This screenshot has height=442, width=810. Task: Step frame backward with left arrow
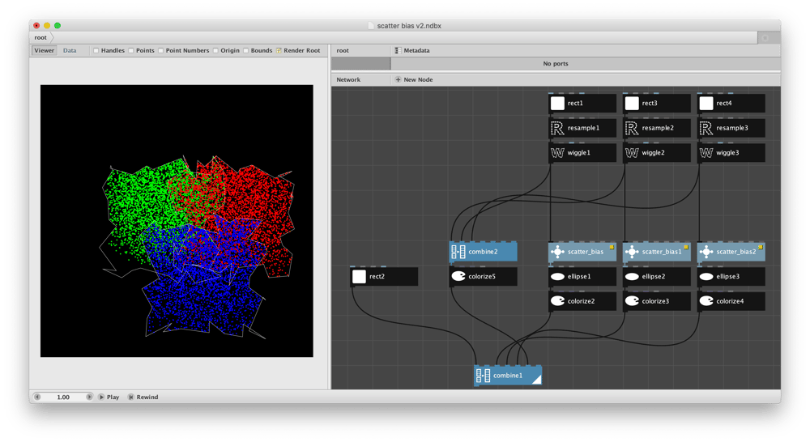point(37,397)
